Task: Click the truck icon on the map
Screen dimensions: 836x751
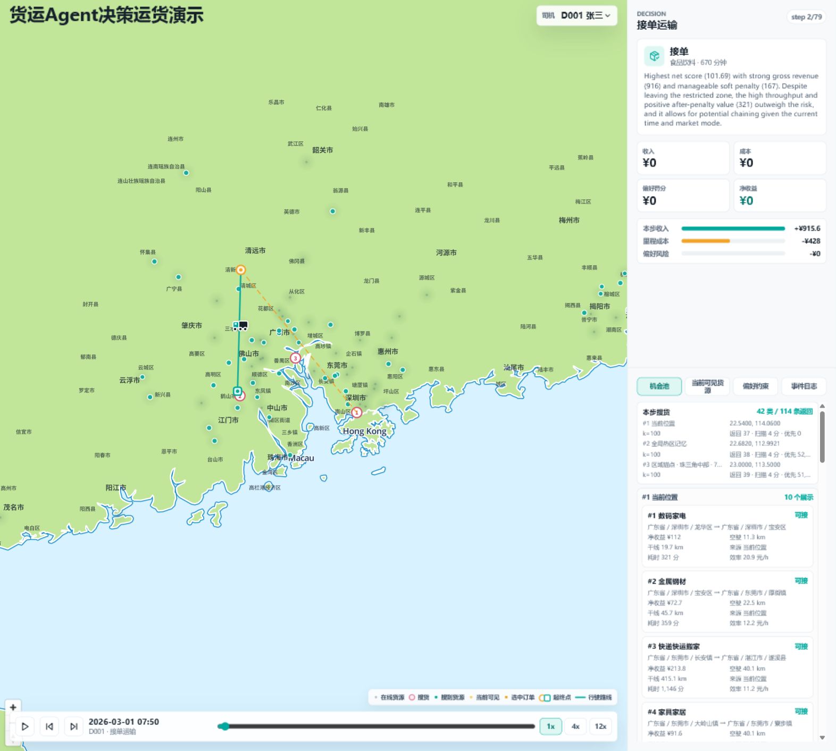Action: (x=240, y=325)
